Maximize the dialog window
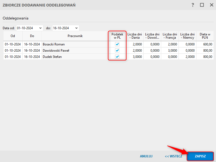This screenshot has height=162, width=216. 202,5
